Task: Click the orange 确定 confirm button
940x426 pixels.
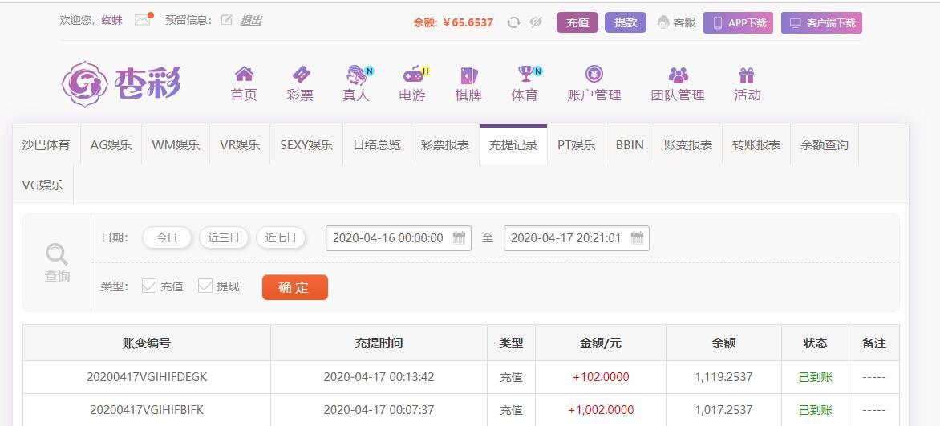Action: [x=295, y=287]
